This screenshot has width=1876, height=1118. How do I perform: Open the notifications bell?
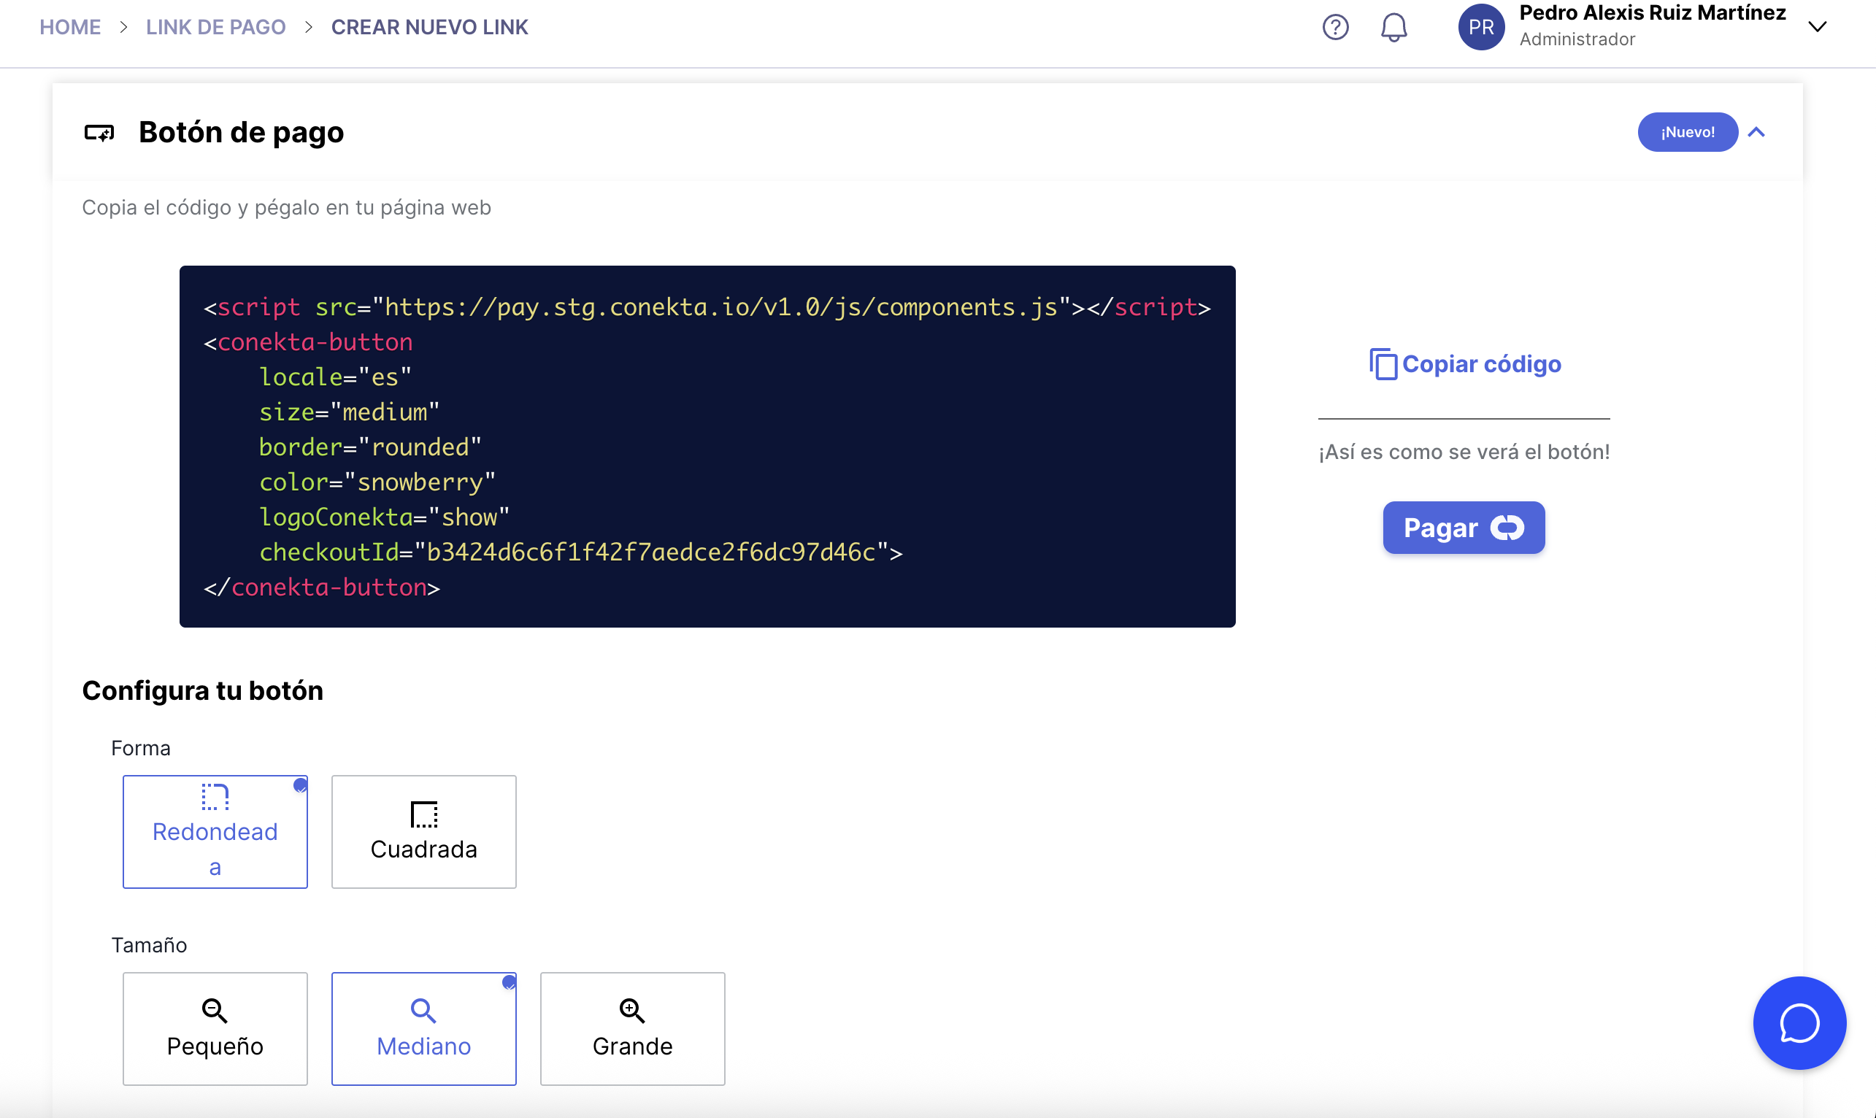(x=1393, y=27)
